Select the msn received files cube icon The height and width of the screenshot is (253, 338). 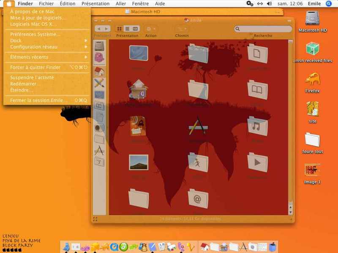(x=312, y=48)
